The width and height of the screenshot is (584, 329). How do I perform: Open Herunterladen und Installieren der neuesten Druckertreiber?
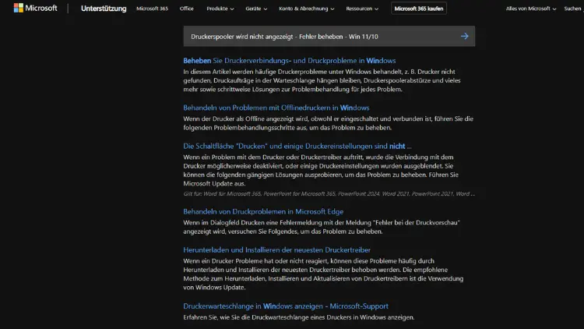[276, 249]
